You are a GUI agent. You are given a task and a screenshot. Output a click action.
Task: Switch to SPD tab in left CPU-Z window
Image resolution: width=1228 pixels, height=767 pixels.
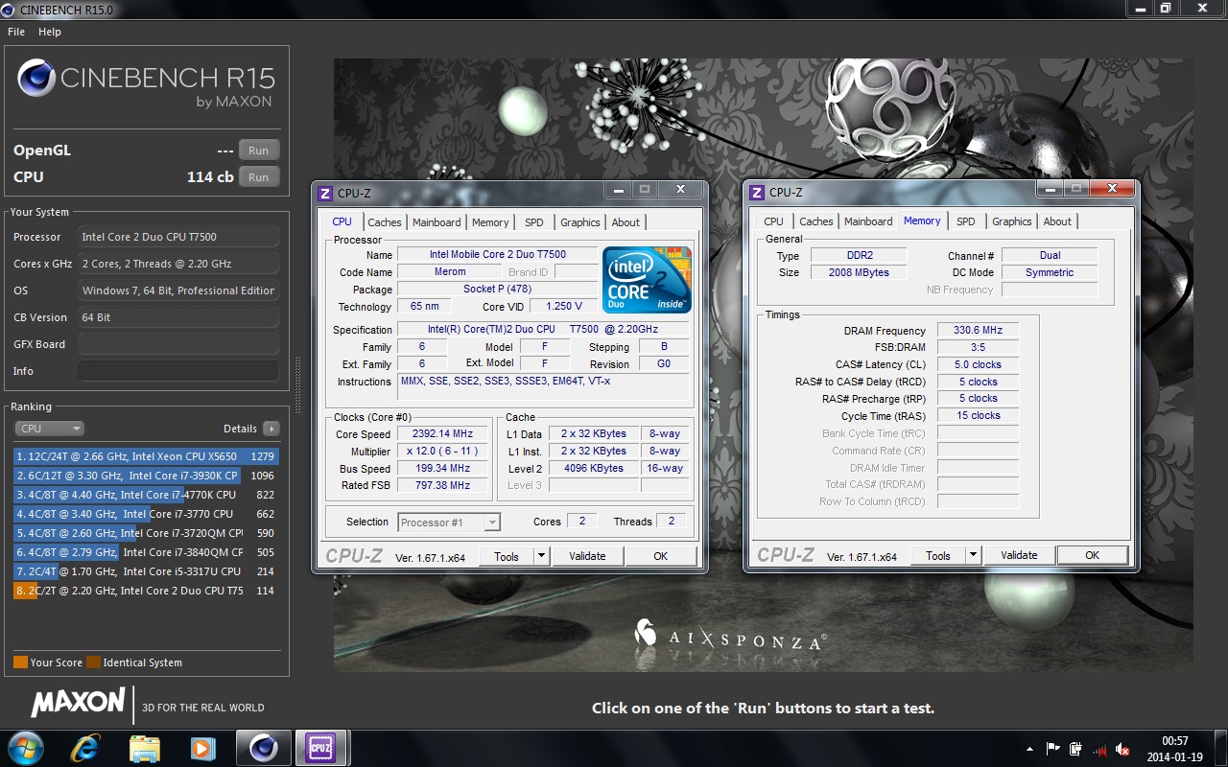coord(534,222)
